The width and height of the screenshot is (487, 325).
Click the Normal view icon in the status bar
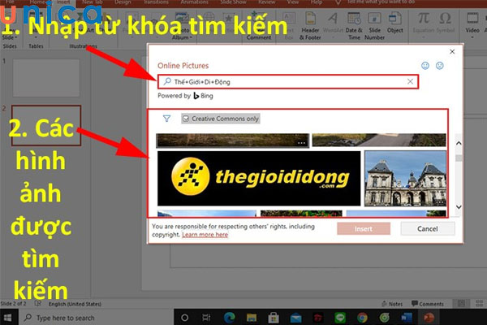(461, 304)
